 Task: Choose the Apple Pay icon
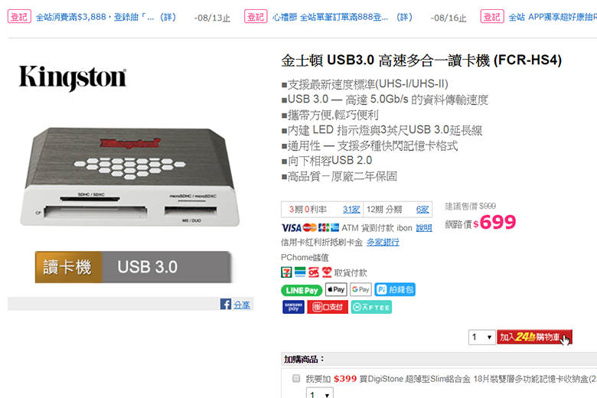click(336, 289)
